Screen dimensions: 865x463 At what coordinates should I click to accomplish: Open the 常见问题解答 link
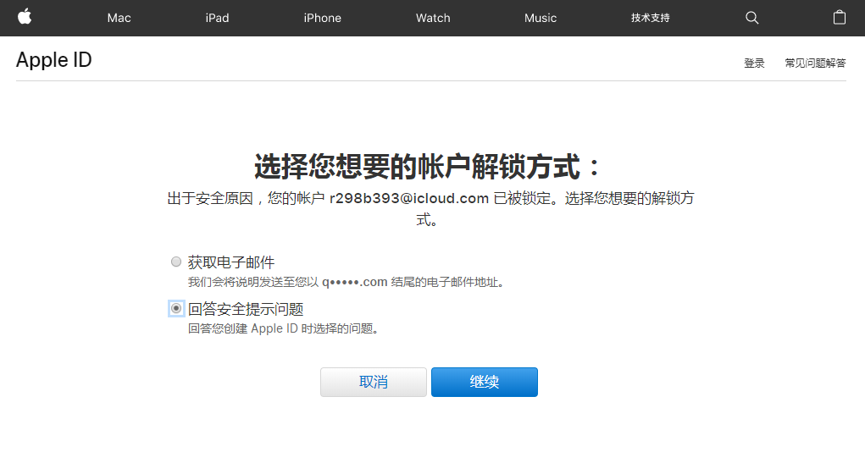point(815,63)
